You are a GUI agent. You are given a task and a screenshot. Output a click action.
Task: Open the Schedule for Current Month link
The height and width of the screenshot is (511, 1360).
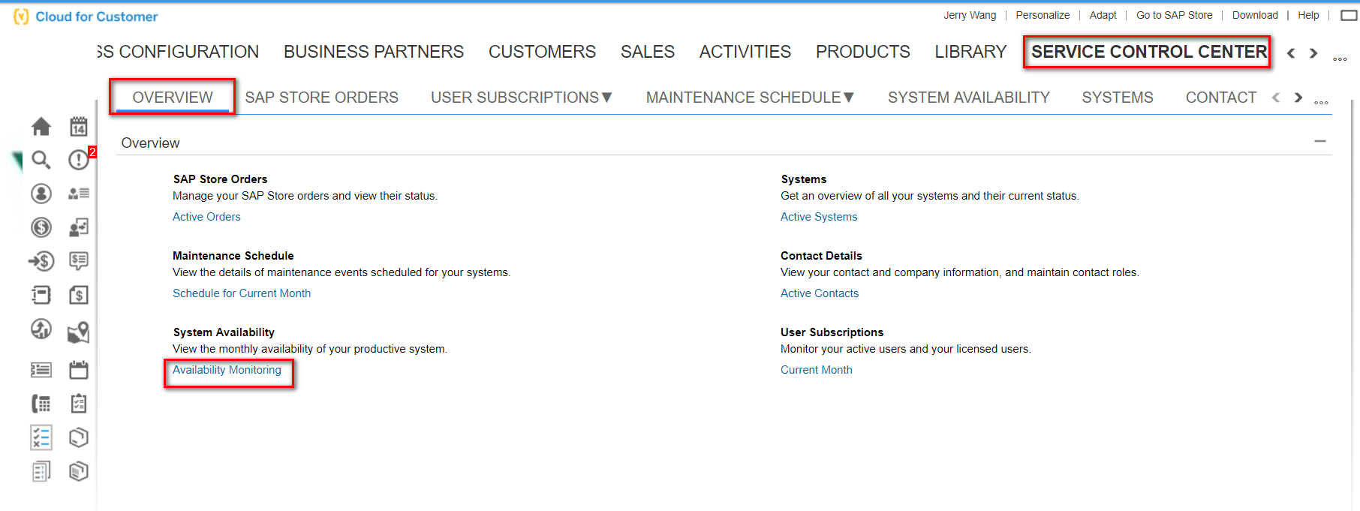click(x=242, y=293)
